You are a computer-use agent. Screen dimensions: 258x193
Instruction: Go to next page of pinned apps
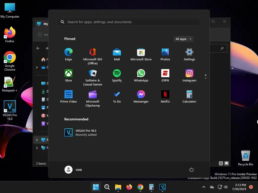pyautogui.click(x=206, y=78)
